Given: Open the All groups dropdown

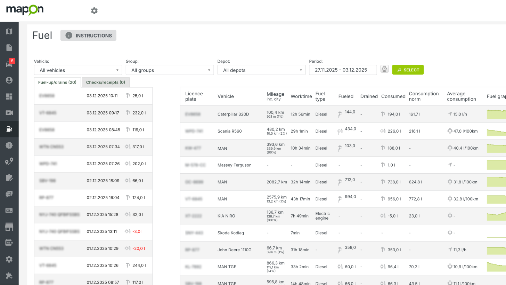Looking at the screenshot, I should point(170,70).
